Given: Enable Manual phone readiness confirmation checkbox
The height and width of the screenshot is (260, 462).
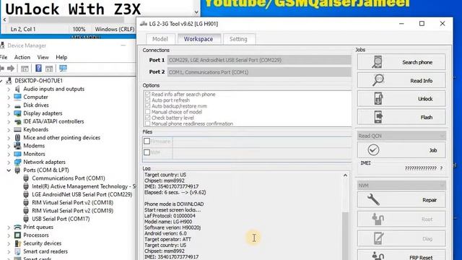Looking at the screenshot, I should click(147, 123).
